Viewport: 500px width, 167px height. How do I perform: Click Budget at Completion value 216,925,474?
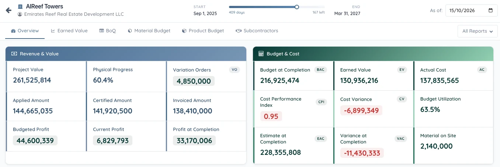tap(280, 80)
